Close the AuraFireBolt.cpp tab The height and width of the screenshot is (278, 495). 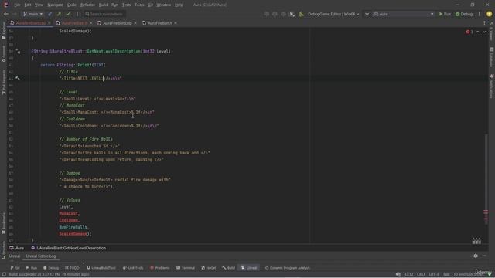pyautogui.click(x=135, y=23)
